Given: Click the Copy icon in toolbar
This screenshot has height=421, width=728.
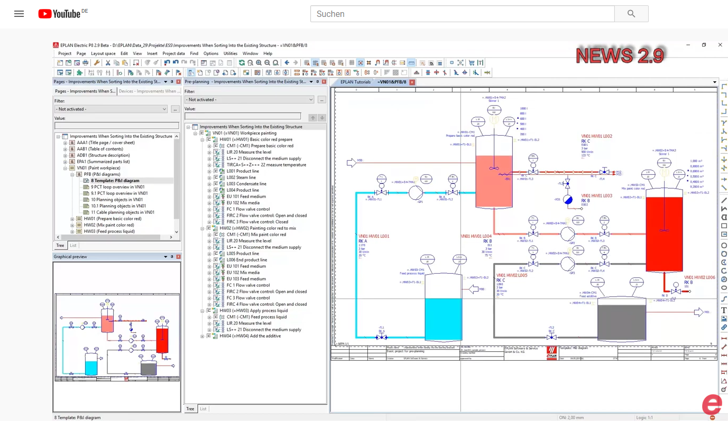Looking at the screenshot, I should coord(116,63).
